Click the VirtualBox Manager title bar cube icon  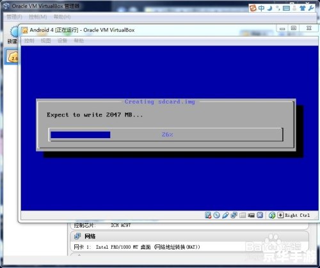click(6, 6)
